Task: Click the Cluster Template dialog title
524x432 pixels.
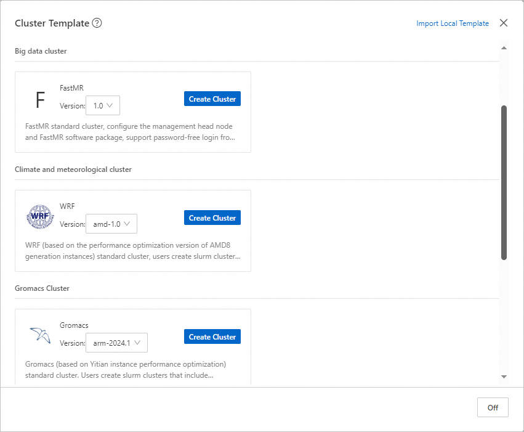Action: (52, 23)
